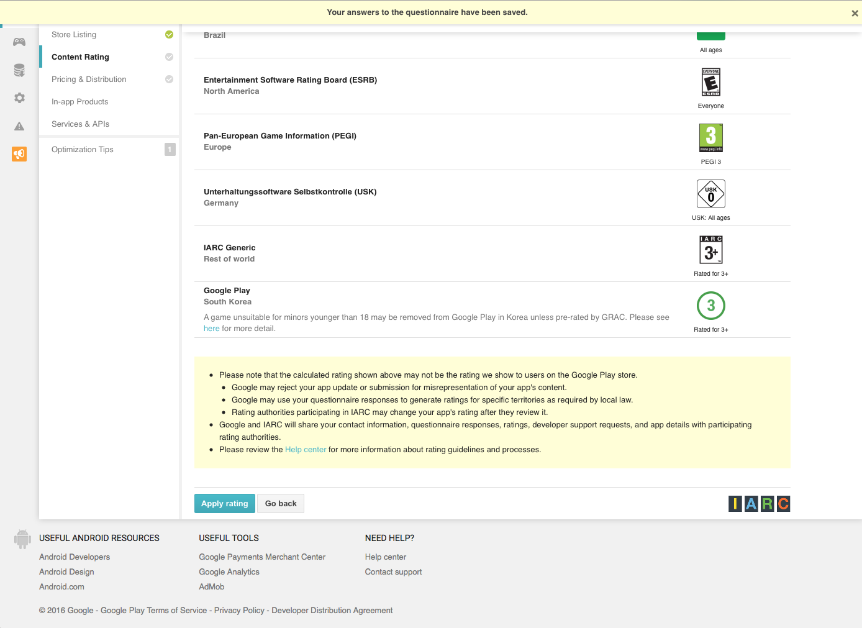Open Android Developers footer link
862x628 pixels.
[75, 557]
